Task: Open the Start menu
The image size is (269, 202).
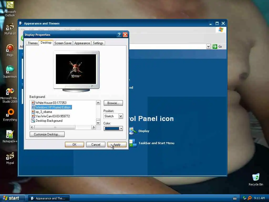Action: 12,198
